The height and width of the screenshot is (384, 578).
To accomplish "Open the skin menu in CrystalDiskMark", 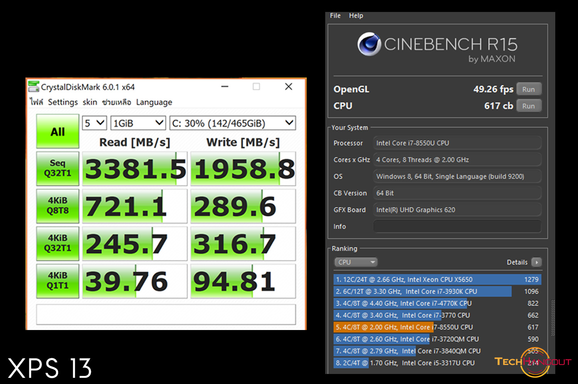I will 90,102.
